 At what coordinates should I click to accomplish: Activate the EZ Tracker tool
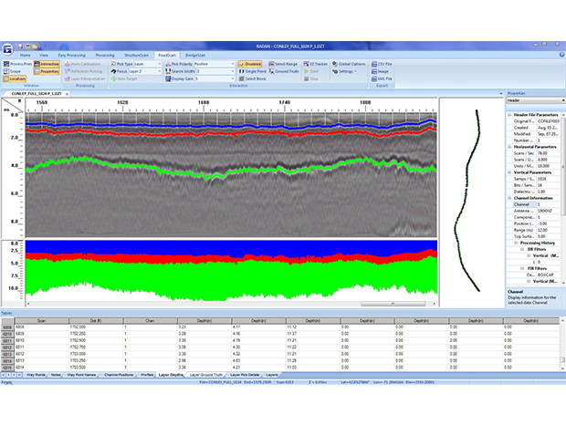coord(316,64)
